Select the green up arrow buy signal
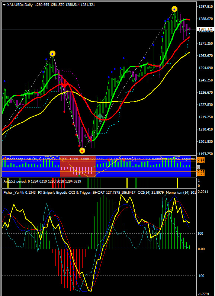Viewport: 215px width, 296px height. (x=100, y=116)
